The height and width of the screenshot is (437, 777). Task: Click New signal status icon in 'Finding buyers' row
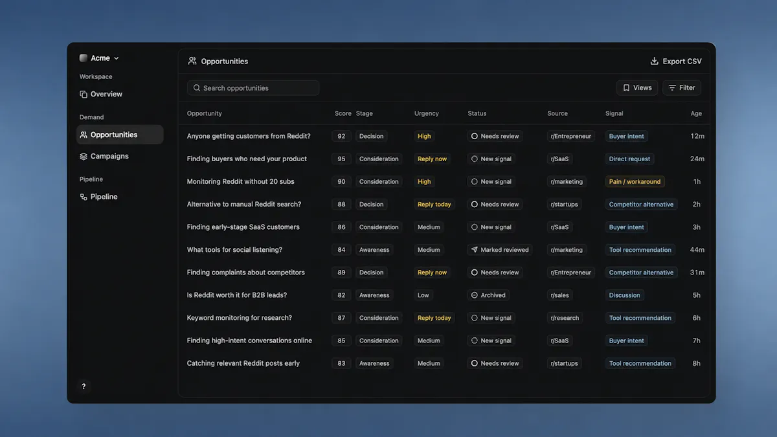475,159
